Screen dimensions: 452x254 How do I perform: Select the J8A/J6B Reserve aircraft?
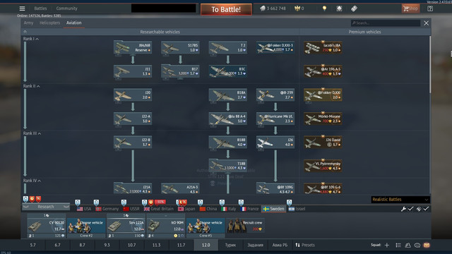coord(133,47)
